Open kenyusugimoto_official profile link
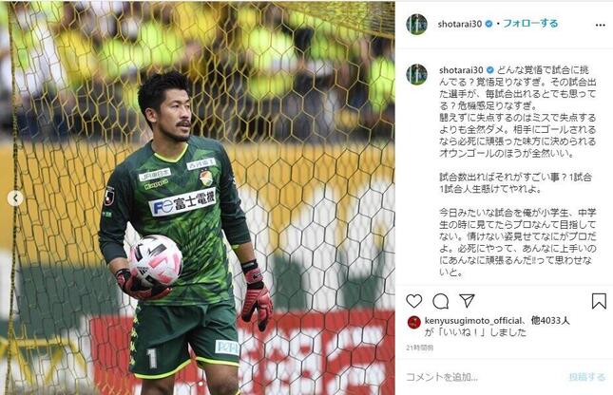 [x=473, y=321]
